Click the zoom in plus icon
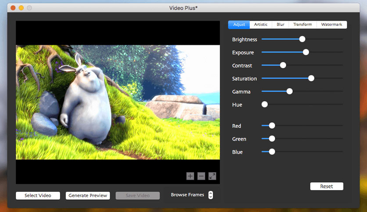Viewport: 367px width, 212px height. [190, 176]
